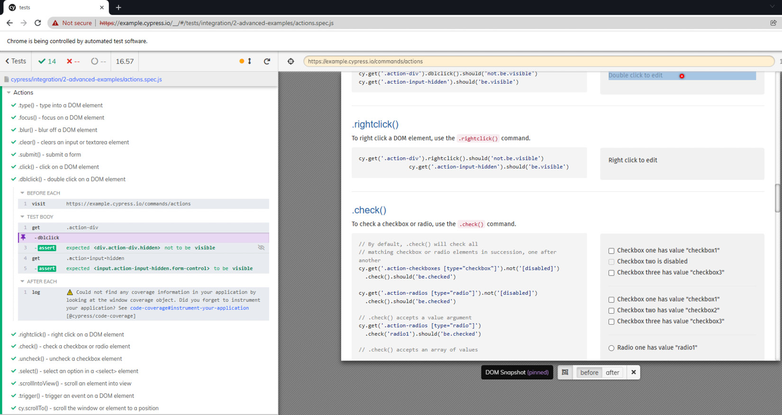Open the actions.spec.js file link
The height and width of the screenshot is (415, 782).
click(86, 79)
